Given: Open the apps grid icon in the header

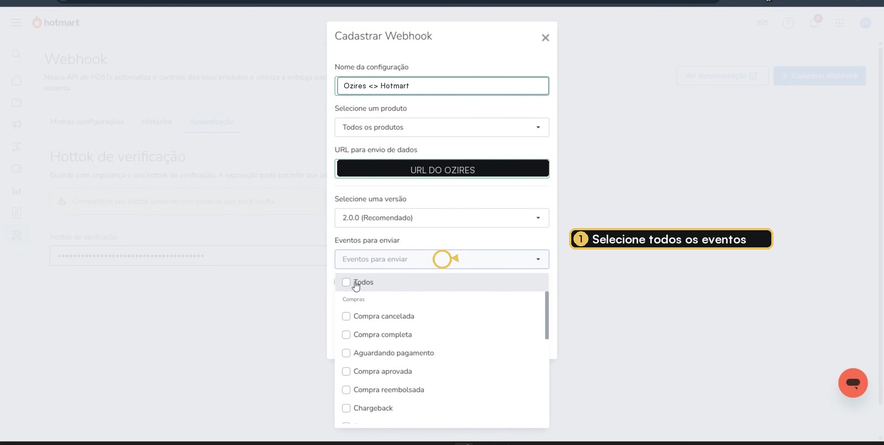Looking at the screenshot, I should (x=840, y=23).
